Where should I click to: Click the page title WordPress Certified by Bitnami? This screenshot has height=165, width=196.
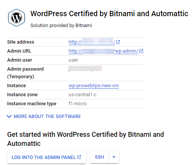coord(109,14)
